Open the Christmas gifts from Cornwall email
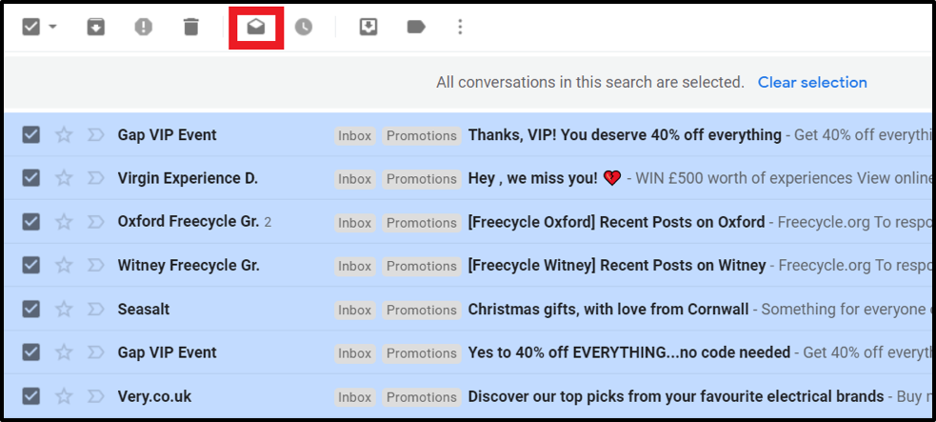This screenshot has width=936, height=422. (607, 309)
